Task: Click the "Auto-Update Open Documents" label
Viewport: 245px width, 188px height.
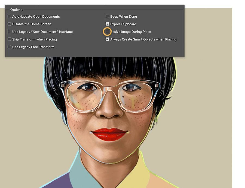Action: tap(36, 16)
